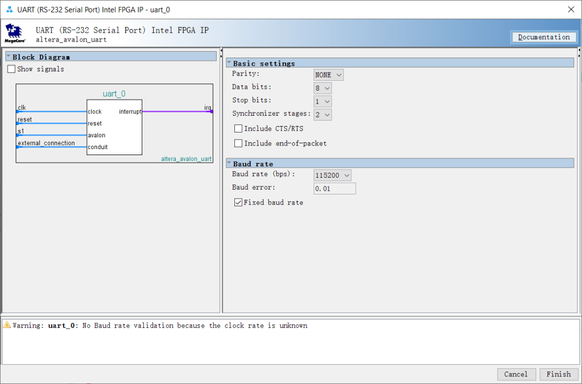This screenshot has width=582, height=384.
Task: Select the external_connection label in diagram
Action: [46, 143]
